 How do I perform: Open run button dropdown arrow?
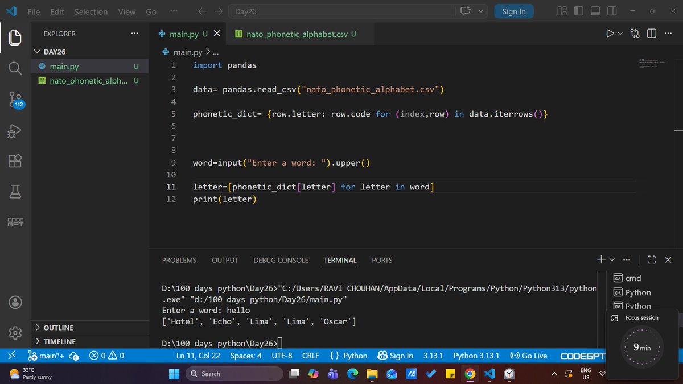click(620, 34)
